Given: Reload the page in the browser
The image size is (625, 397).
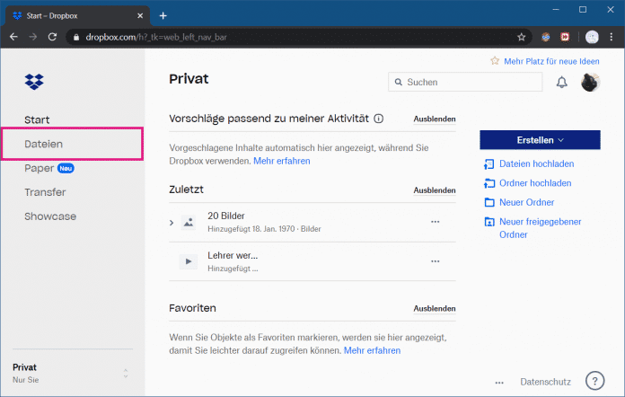Looking at the screenshot, I should tap(52, 37).
